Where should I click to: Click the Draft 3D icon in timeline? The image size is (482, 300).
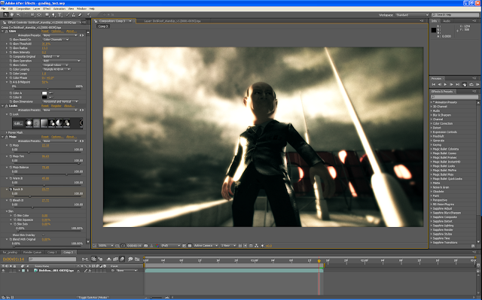(x=100, y=259)
